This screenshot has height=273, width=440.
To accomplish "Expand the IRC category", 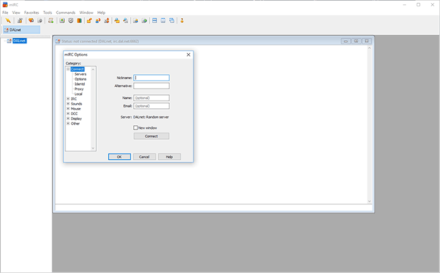I will click(x=68, y=99).
